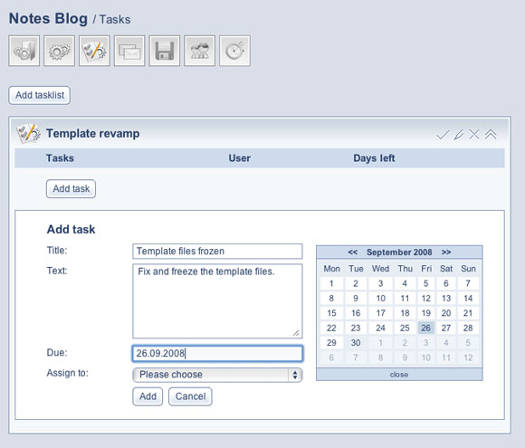
Task: Open the users group icon
Action: (199, 51)
